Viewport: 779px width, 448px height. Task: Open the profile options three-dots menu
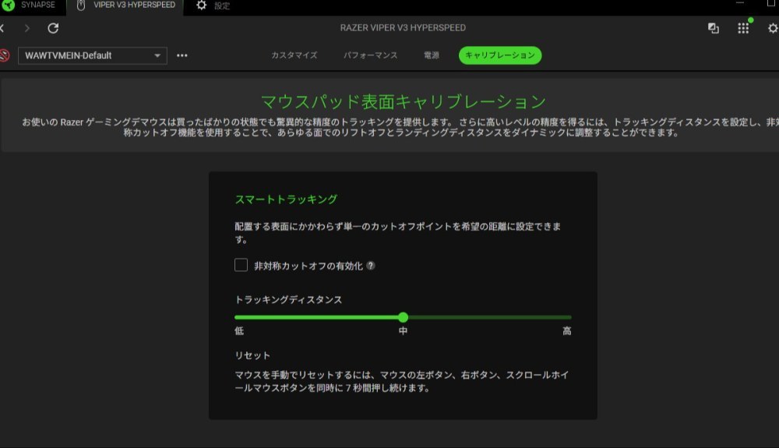tap(182, 55)
